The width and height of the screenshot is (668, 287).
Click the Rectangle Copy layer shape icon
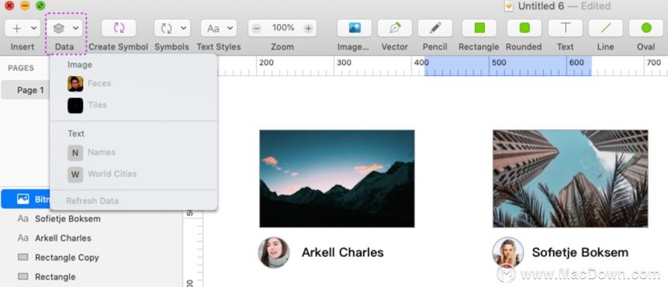tap(23, 258)
